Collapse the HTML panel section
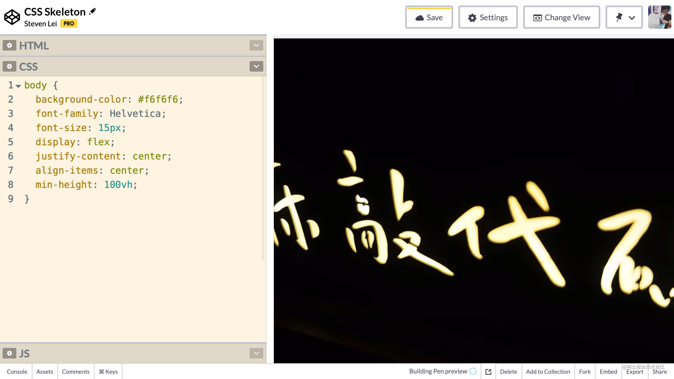 [x=256, y=45]
